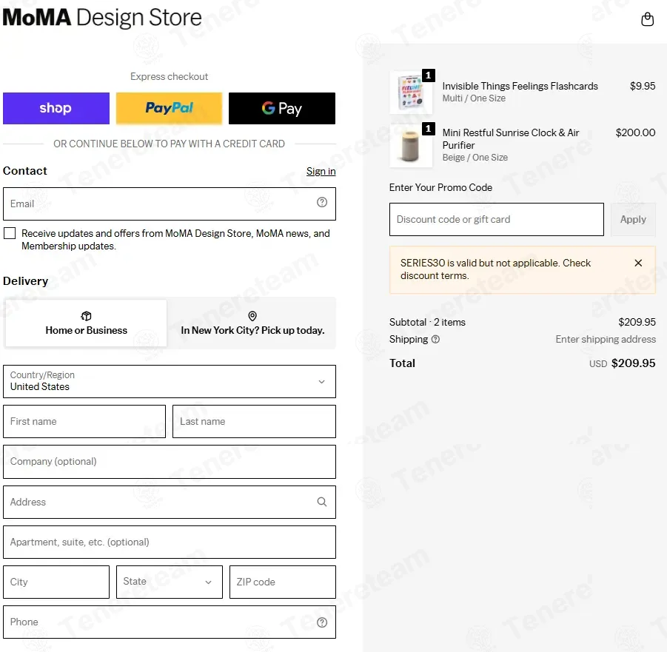This screenshot has height=652, width=667.
Task: Focus the Company (optional) field
Action: [170, 462]
